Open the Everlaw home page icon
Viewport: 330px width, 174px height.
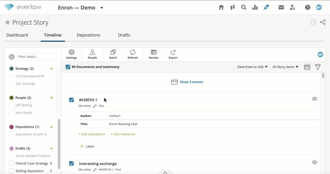[221, 7]
